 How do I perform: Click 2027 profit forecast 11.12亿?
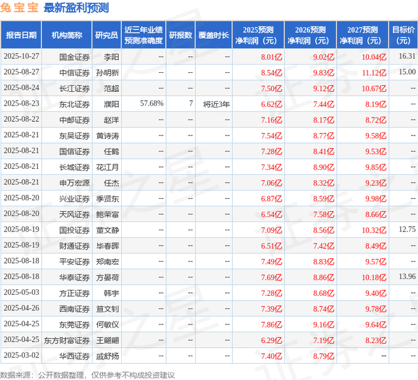374,73
